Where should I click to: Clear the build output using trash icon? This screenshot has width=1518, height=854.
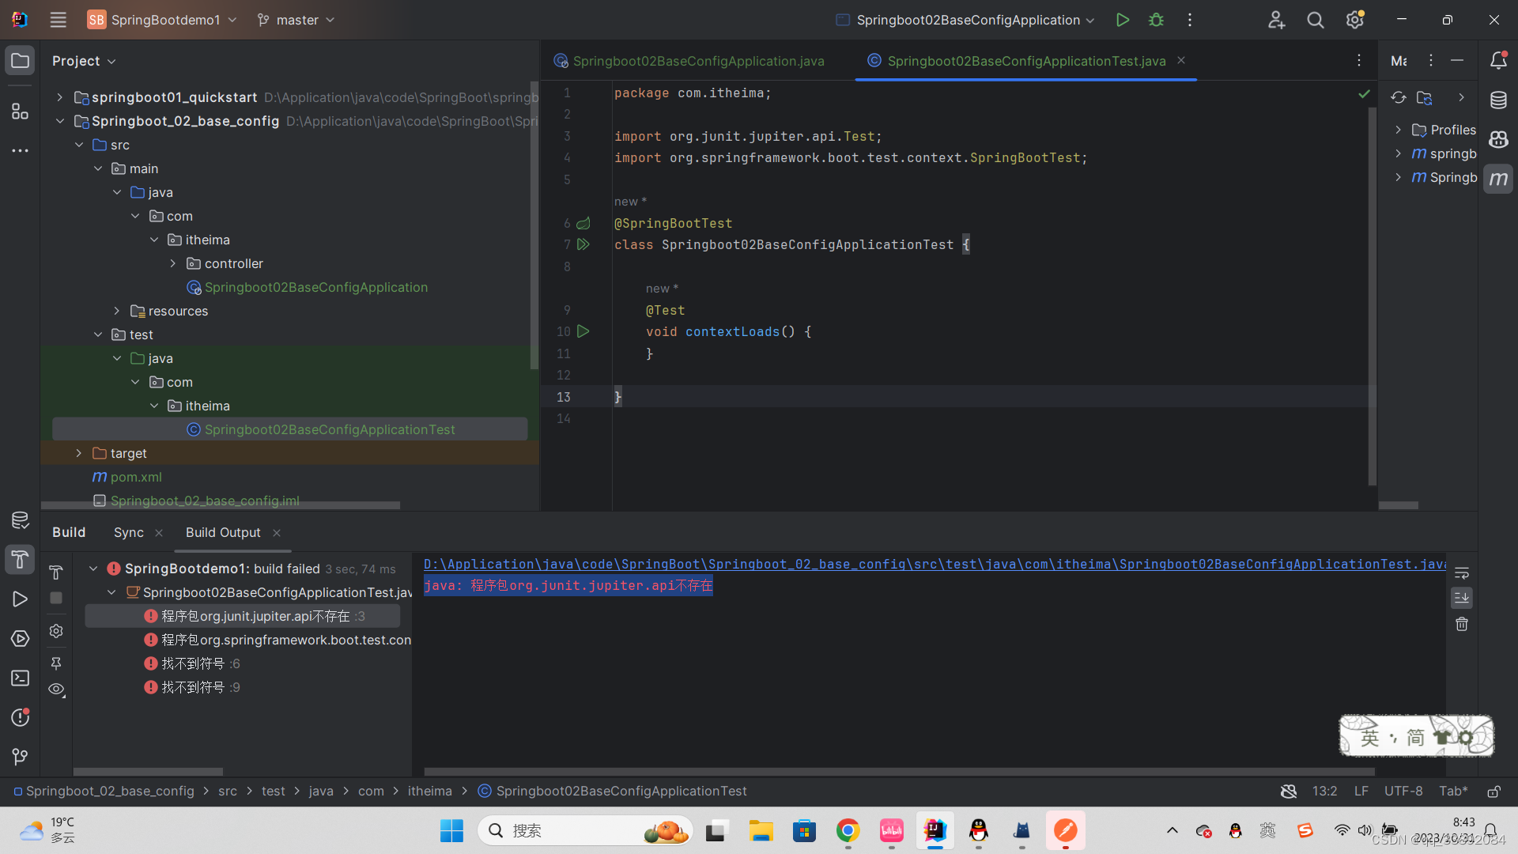pos(1462,625)
